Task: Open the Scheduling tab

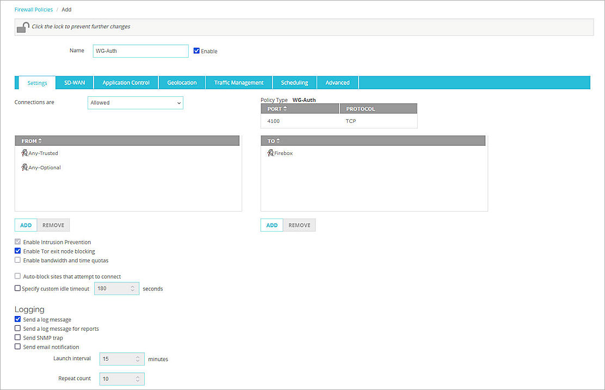Action: click(294, 82)
